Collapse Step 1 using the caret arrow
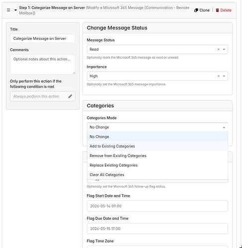This screenshot has width=242, height=248. pos(15,10)
